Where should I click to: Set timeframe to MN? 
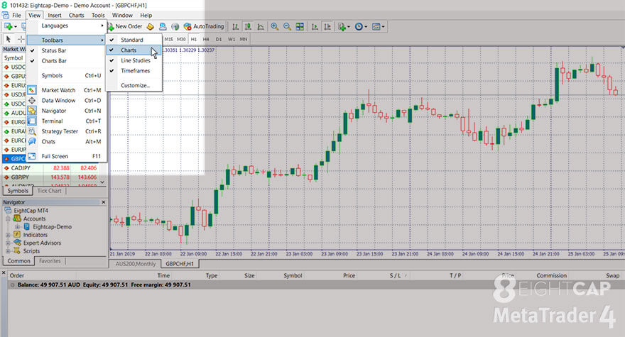click(x=244, y=39)
